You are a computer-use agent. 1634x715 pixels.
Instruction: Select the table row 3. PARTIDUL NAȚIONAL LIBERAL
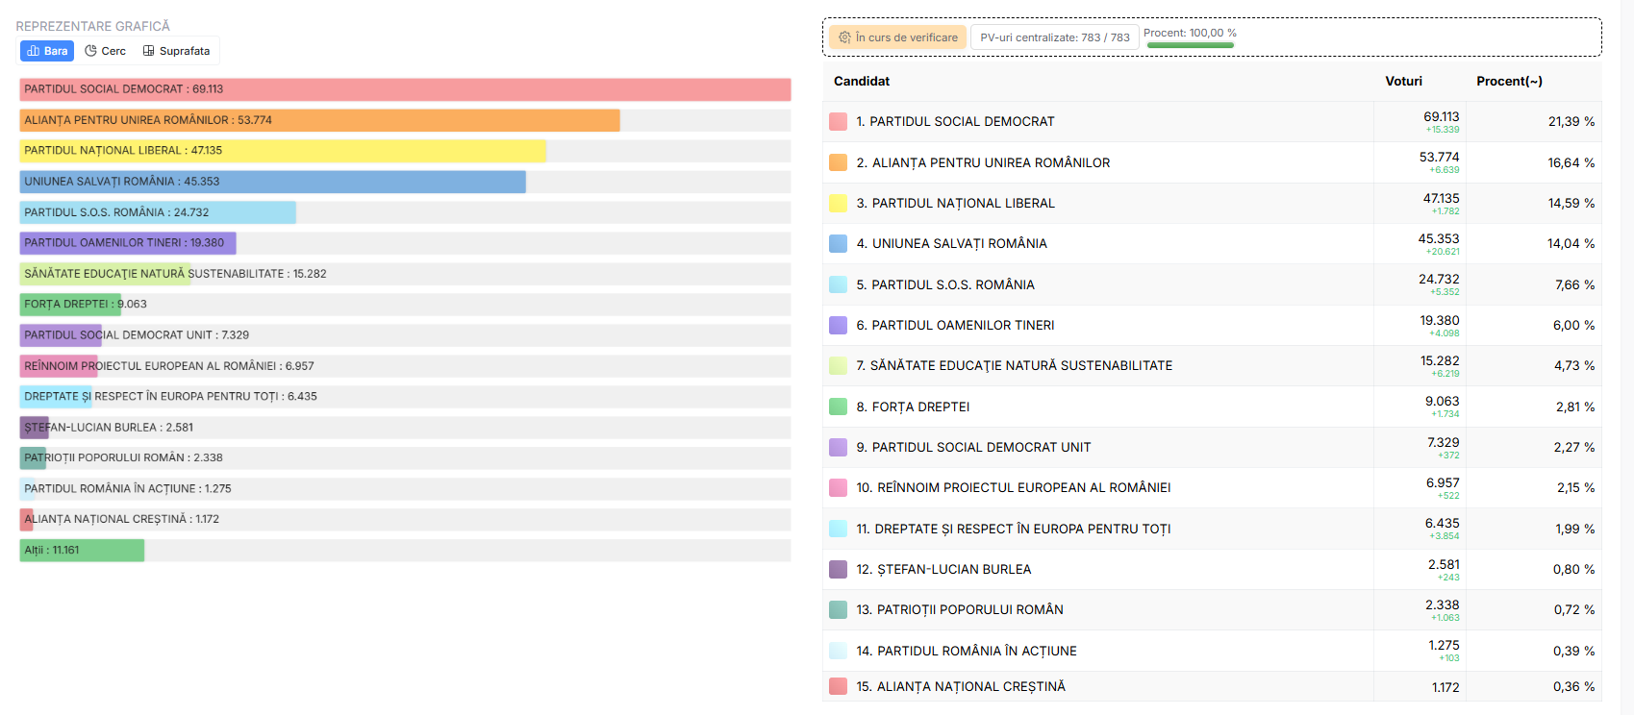point(1212,203)
